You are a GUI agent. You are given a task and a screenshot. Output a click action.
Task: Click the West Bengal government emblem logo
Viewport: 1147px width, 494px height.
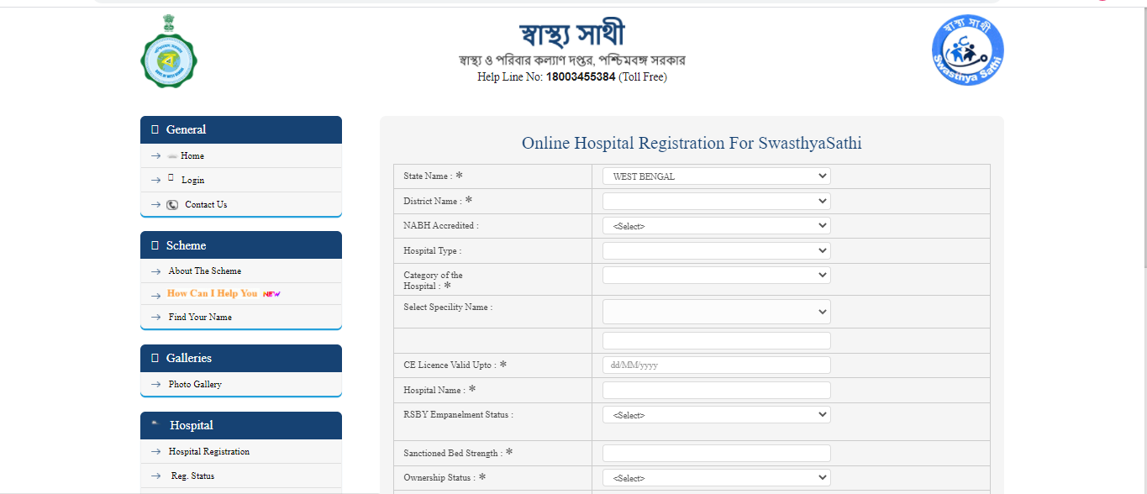[x=169, y=52]
